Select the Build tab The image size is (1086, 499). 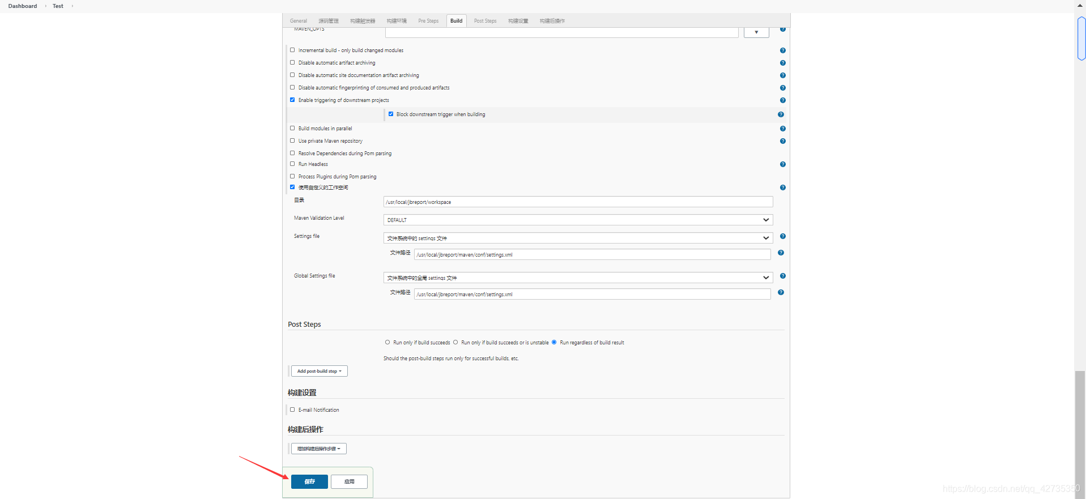pos(457,21)
